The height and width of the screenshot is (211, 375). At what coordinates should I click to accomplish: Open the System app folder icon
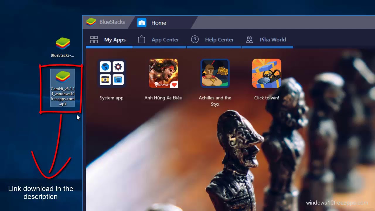(112, 73)
